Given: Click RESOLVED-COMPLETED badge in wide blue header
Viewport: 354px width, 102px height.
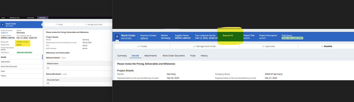Looking at the screenshot, I should click(292, 38).
